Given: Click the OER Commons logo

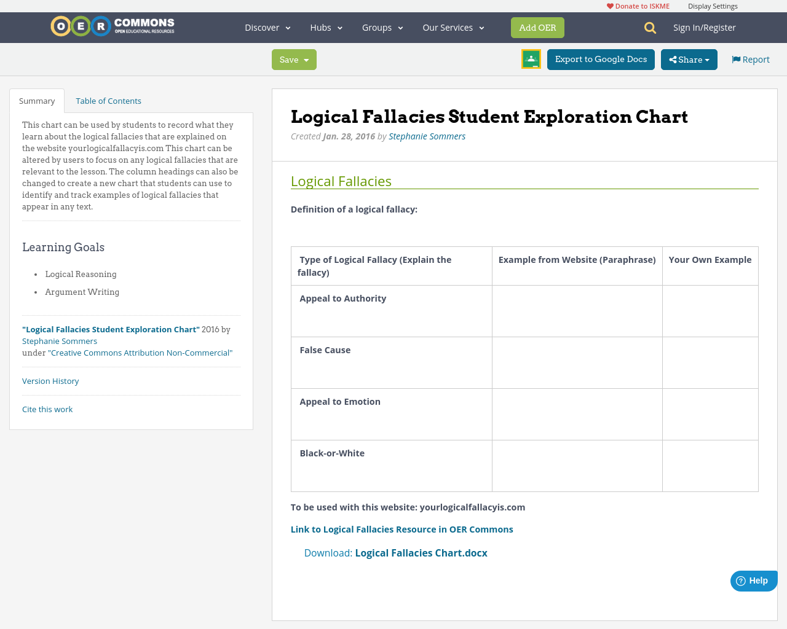Looking at the screenshot, I should point(112,26).
